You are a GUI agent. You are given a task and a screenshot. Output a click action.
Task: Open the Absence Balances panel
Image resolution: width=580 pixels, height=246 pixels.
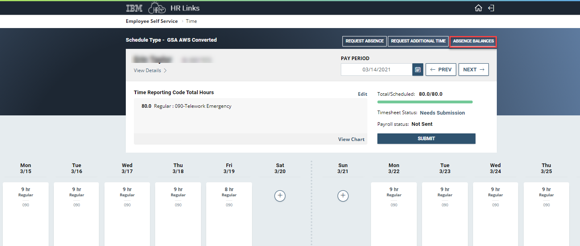(473, 41)
